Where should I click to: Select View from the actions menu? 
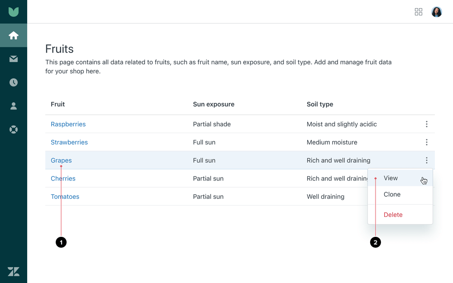click(x=390, y=178)
